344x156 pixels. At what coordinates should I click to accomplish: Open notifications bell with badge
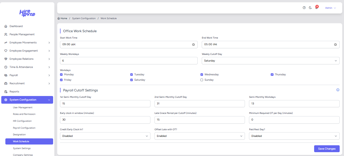pyautogui.click(x=316, y=8)
